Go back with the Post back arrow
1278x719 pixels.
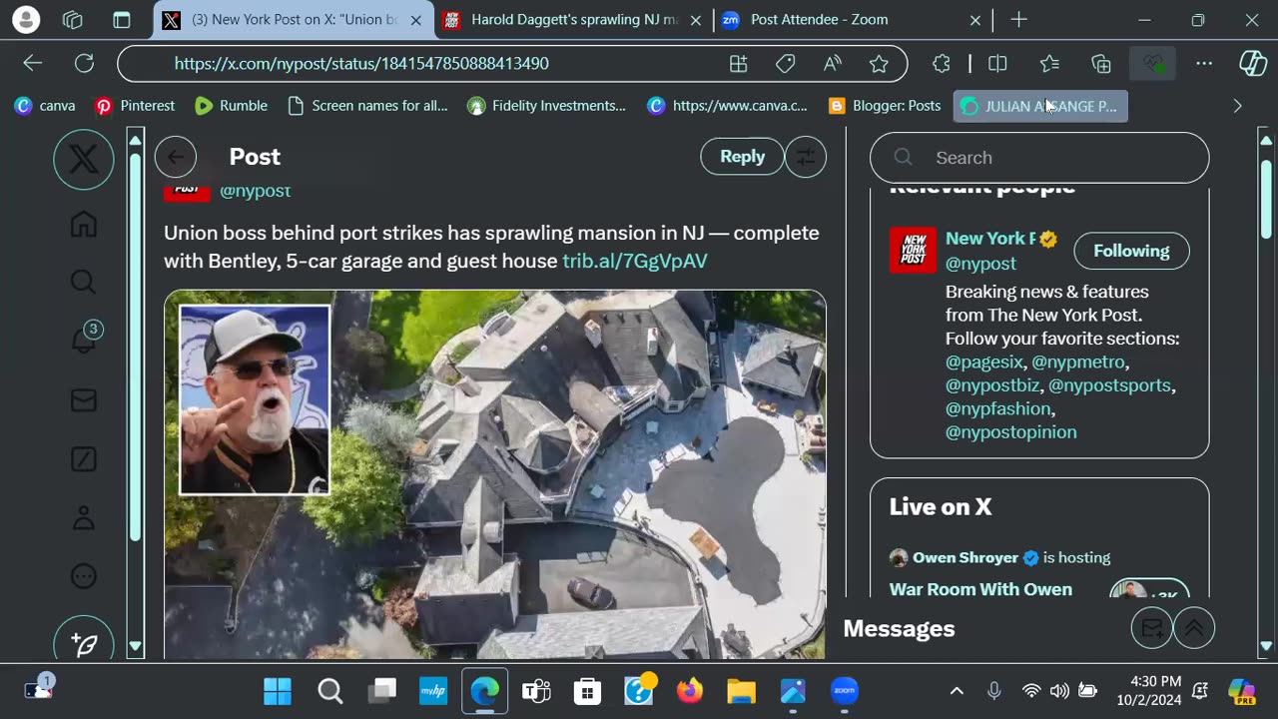[x=176, y=157]
